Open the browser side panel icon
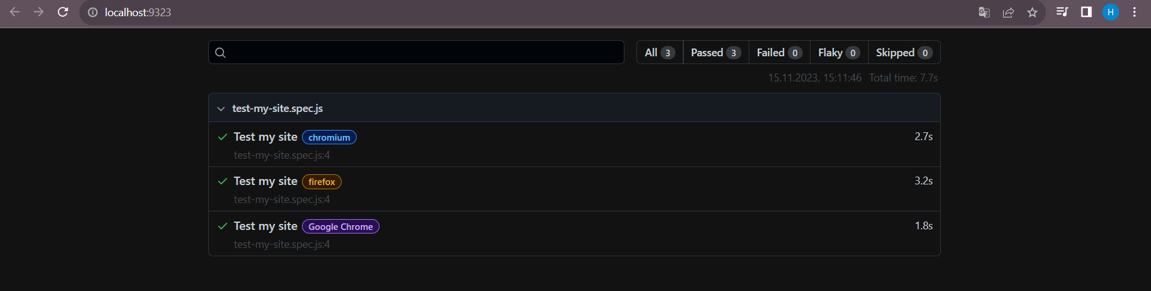The width and height of the screenshot is (1151, 291). click(1086, 12)
